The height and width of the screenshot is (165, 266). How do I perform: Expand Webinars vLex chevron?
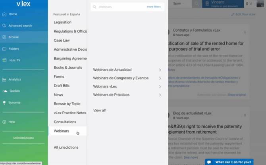160,86
